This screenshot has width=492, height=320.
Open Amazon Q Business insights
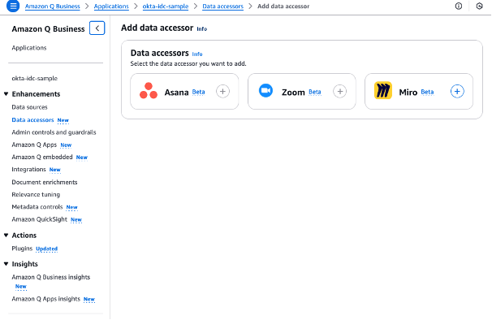click(51, 277)
